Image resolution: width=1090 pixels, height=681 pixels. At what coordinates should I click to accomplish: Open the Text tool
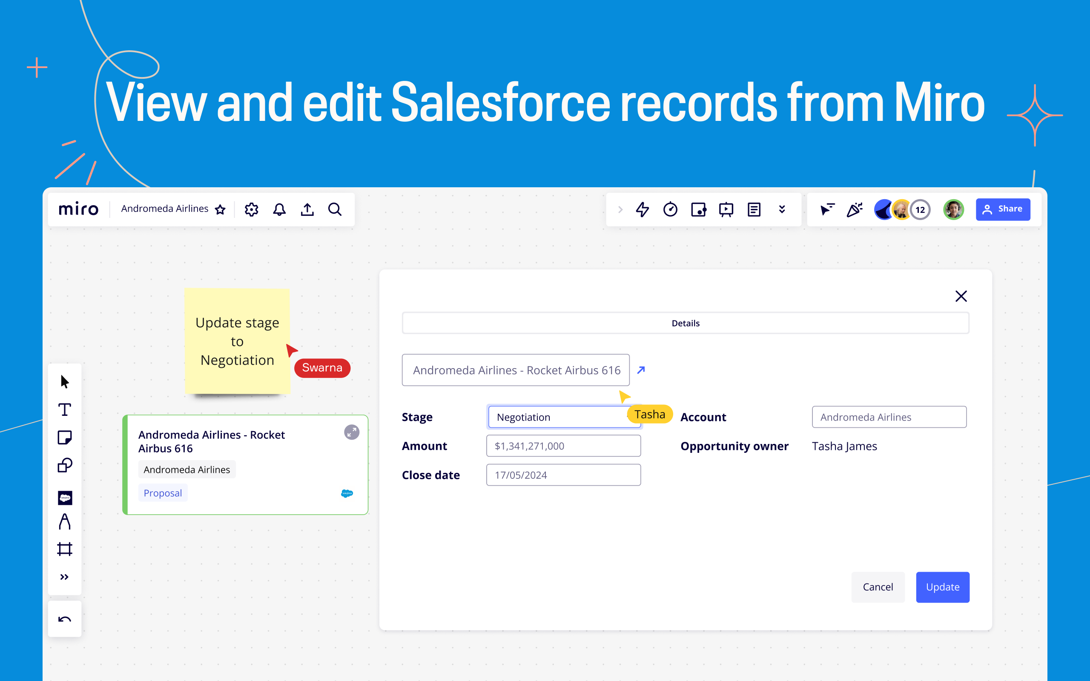(64, 409)
